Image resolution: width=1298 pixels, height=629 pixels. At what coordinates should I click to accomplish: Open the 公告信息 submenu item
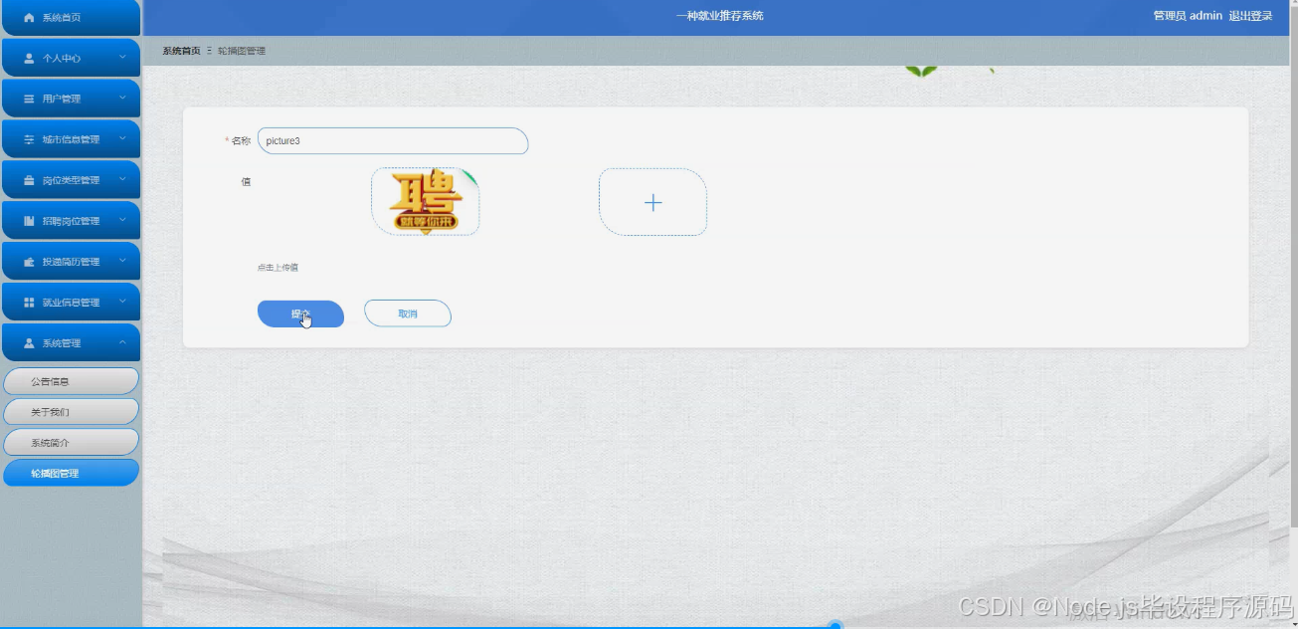click(71, 381)
